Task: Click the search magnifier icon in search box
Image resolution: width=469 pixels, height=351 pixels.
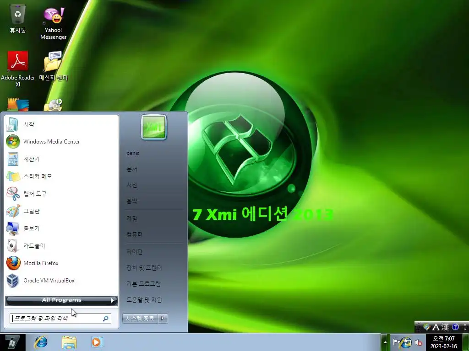Action: click(x=105, y=319)
